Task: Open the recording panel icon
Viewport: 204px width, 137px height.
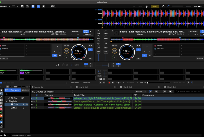Action: 44,6
